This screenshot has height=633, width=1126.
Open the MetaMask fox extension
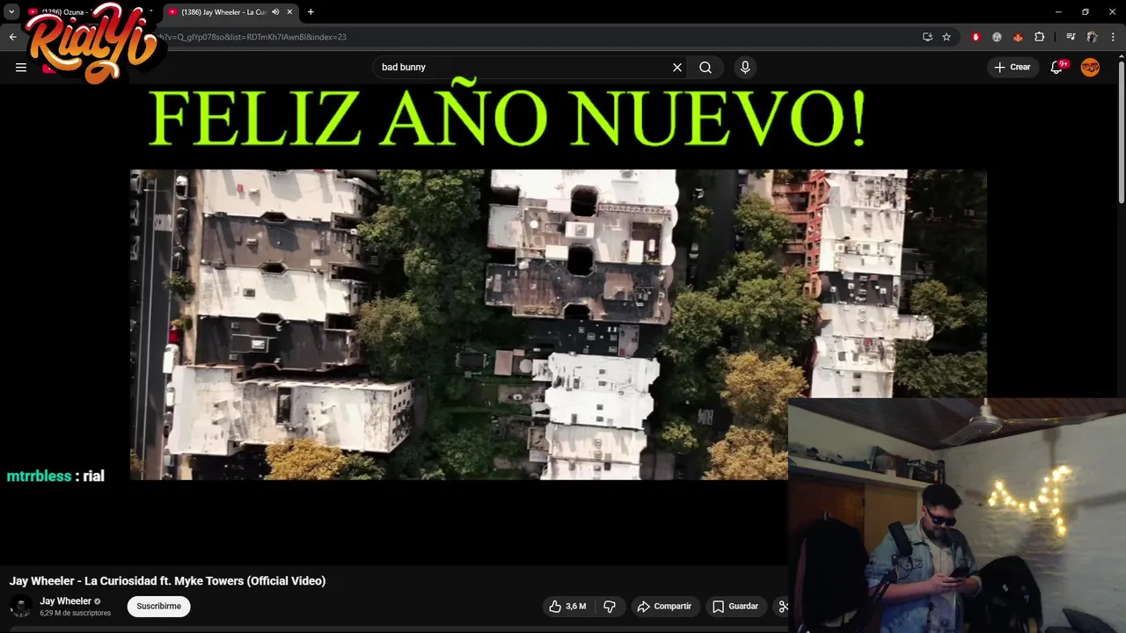pyautogui.click(x=1018, y=37)
